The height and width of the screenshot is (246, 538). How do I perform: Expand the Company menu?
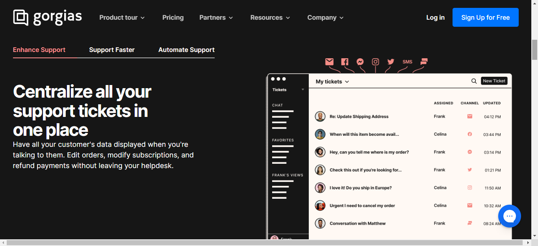(326, 17)
